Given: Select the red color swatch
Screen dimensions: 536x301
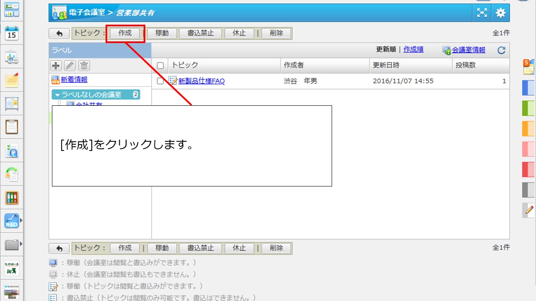Looking at the screenshot, I should point(528,170).
